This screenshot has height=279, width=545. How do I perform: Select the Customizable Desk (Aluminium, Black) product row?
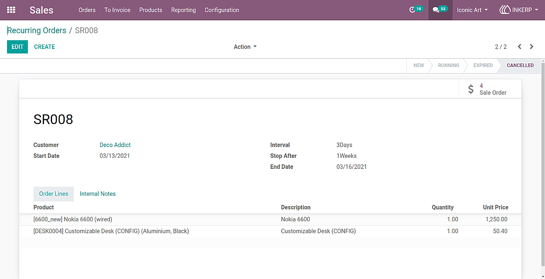pyautogui.click(x=270, y=231)
